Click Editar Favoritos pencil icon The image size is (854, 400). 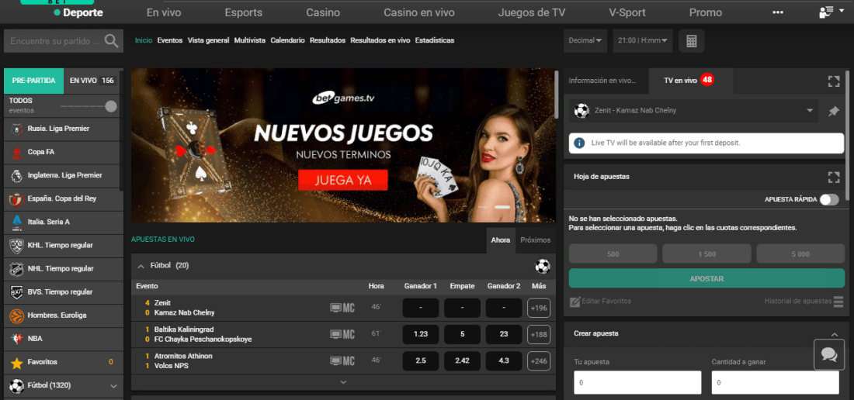click(575, 302)
